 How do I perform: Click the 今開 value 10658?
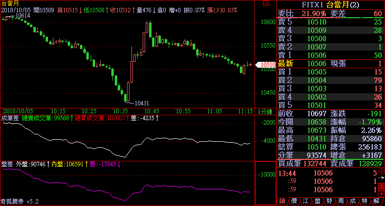point(317,122)
